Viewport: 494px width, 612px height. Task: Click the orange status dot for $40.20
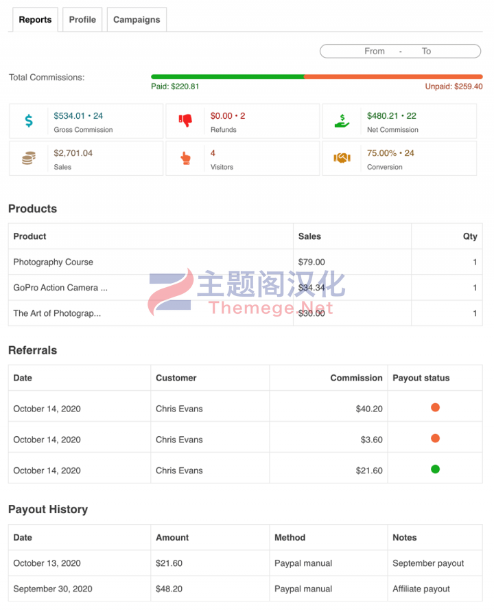coord(435,407)
